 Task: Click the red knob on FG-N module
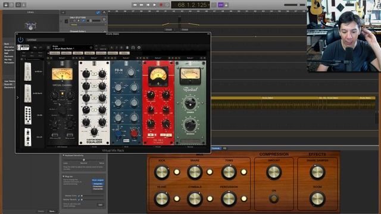pos(134,133)
